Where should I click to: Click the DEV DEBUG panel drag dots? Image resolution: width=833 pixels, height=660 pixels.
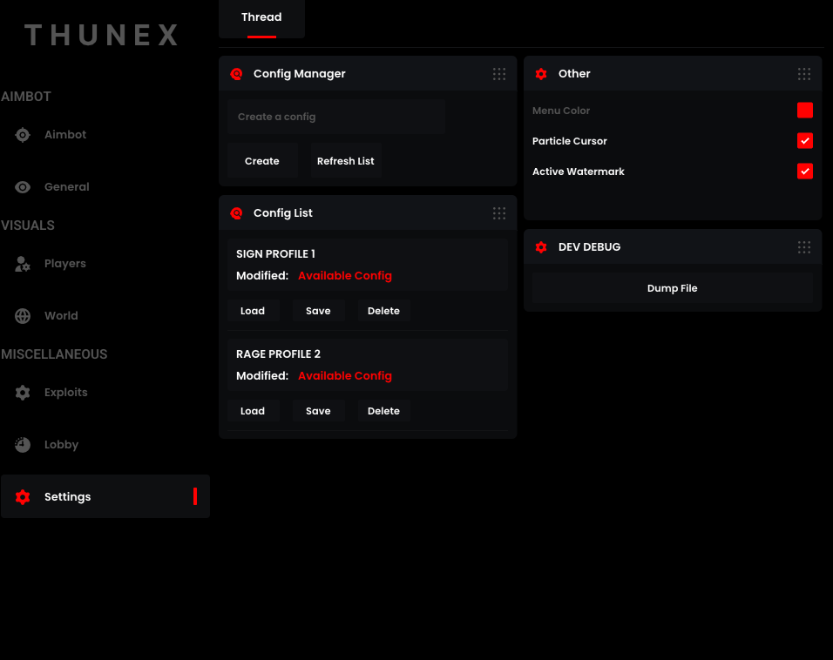803,246
